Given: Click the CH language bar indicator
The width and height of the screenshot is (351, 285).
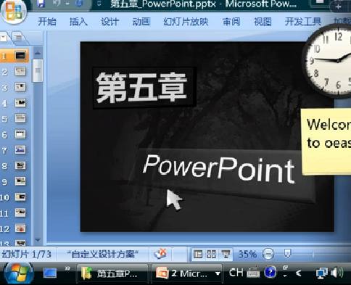Looking at the screenshot, I should tap(236, 273).
